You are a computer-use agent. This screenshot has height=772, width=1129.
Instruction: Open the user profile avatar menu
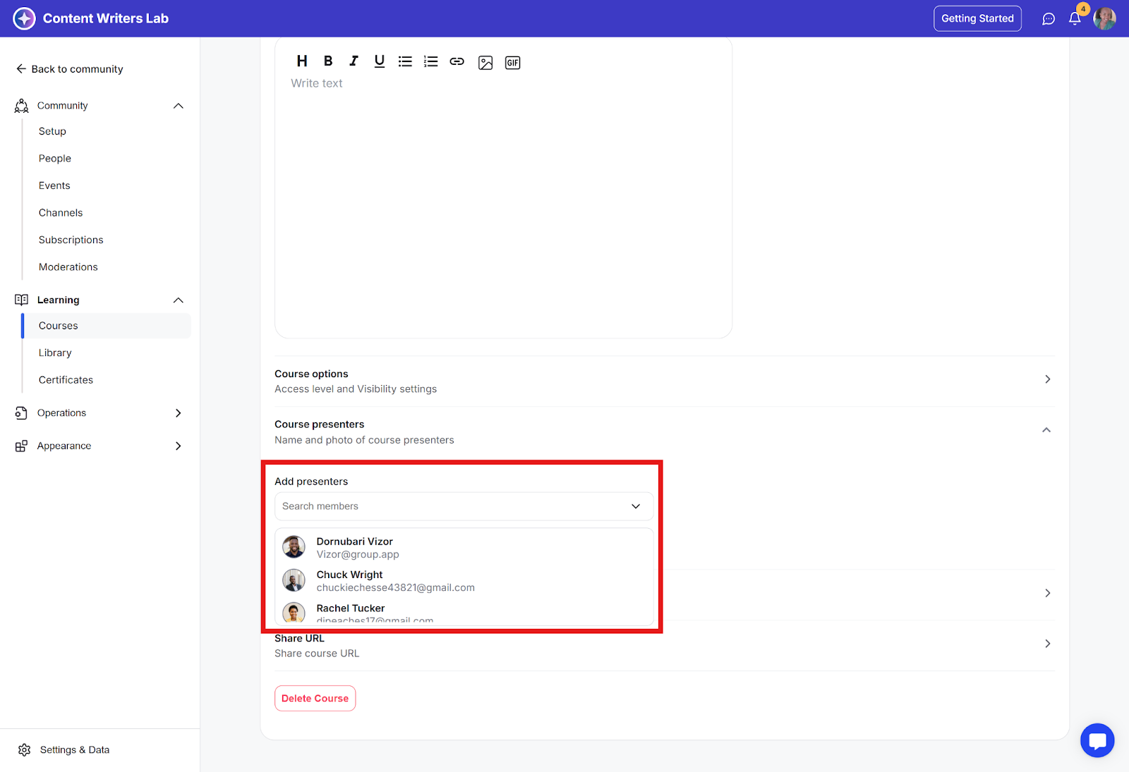point(1104,18)
